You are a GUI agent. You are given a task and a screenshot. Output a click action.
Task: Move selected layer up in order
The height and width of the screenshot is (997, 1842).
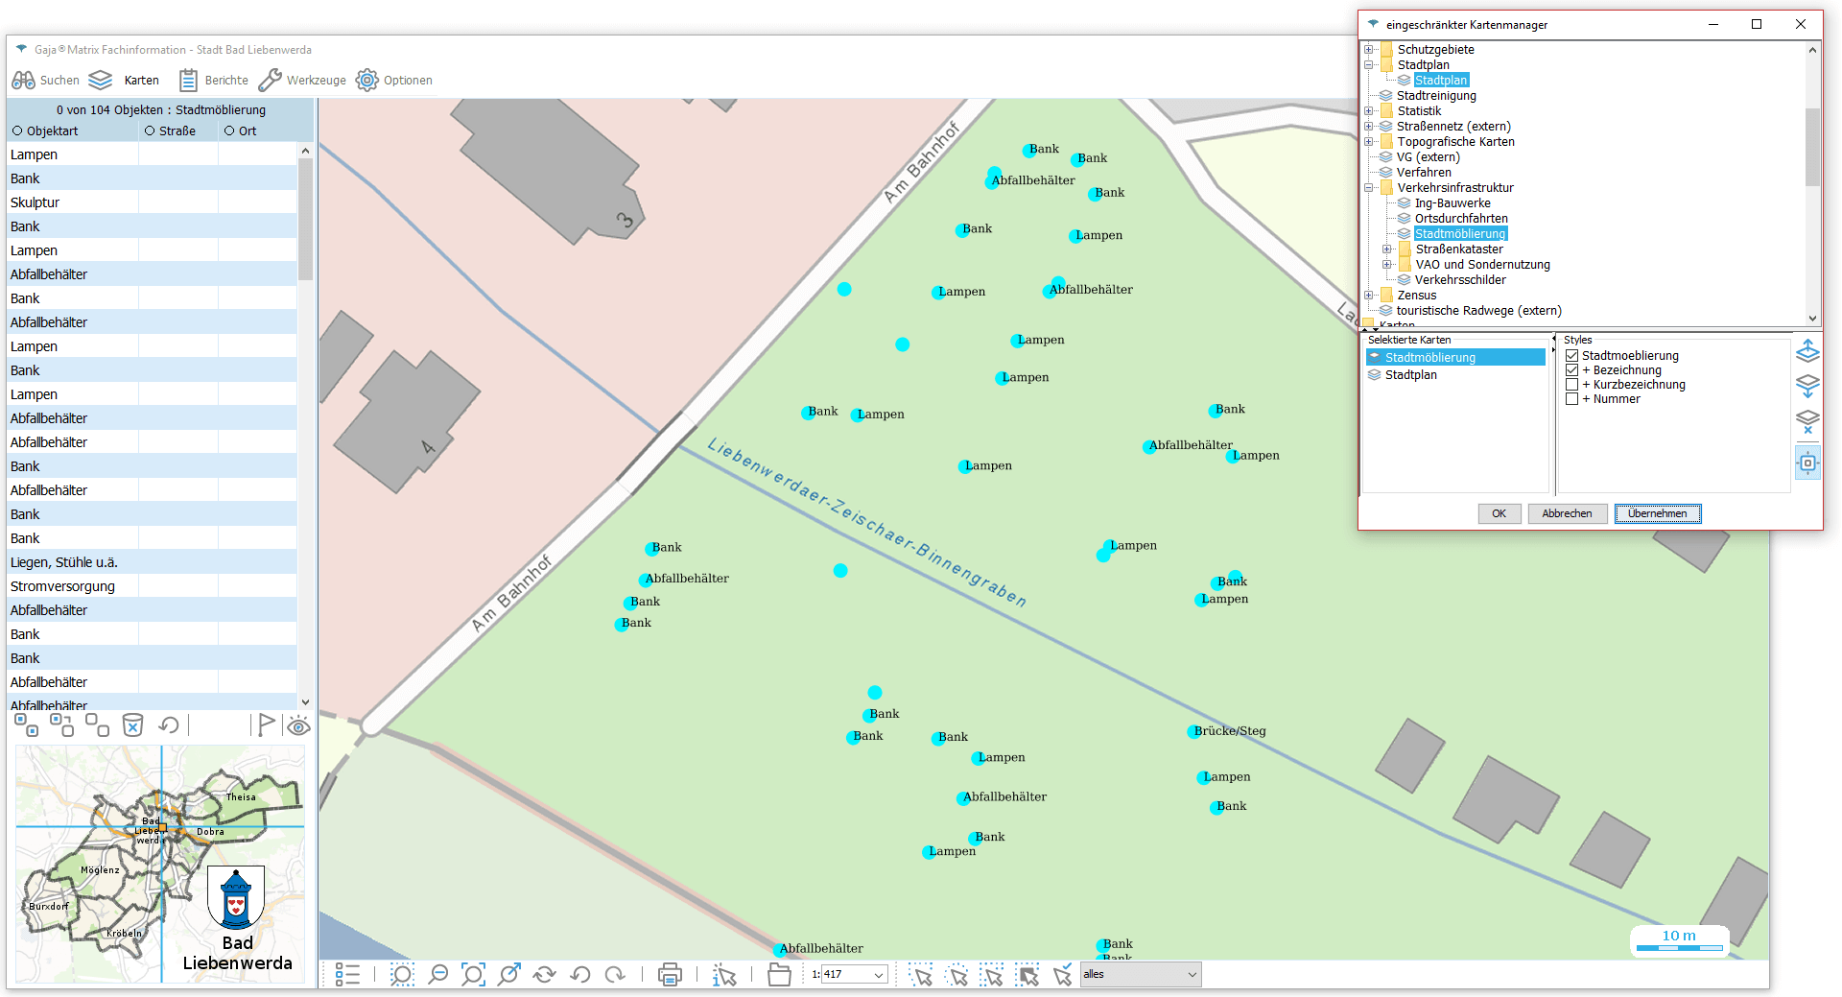(x=1807, y=352)
